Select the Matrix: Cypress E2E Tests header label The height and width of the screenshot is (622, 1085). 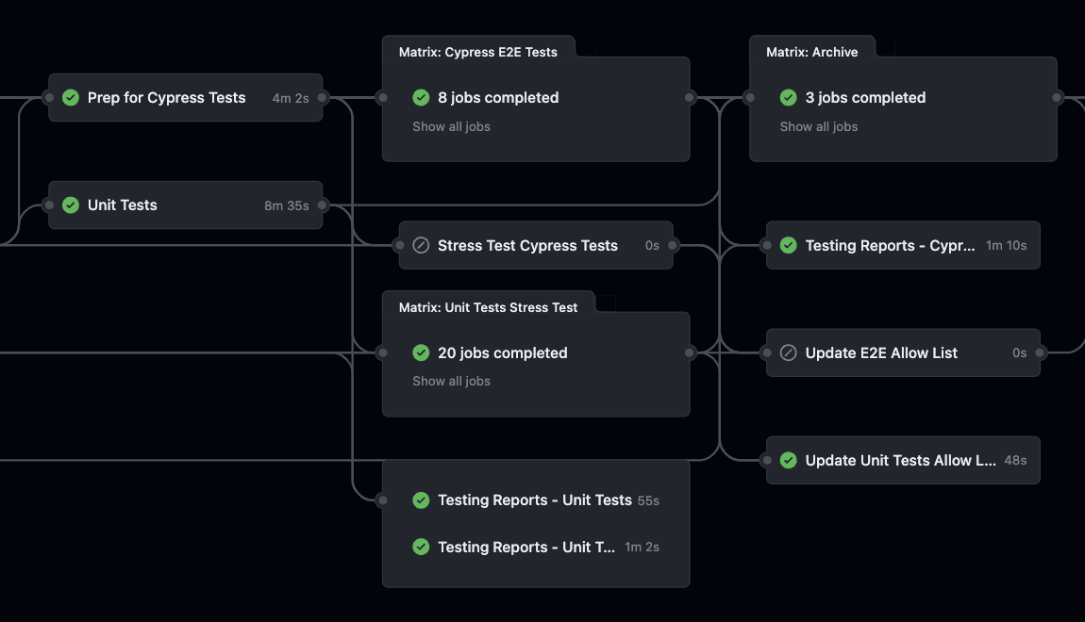click(476, 52)
